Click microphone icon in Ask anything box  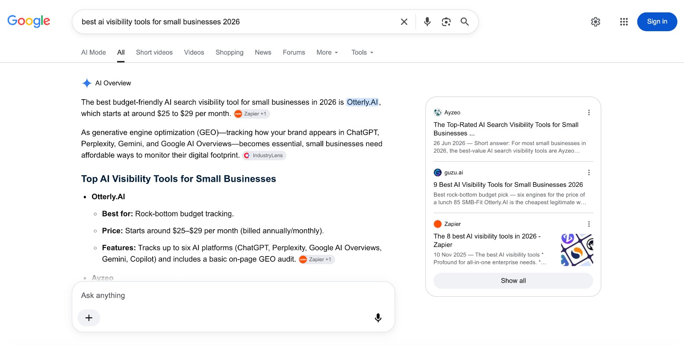pos(378,318)
